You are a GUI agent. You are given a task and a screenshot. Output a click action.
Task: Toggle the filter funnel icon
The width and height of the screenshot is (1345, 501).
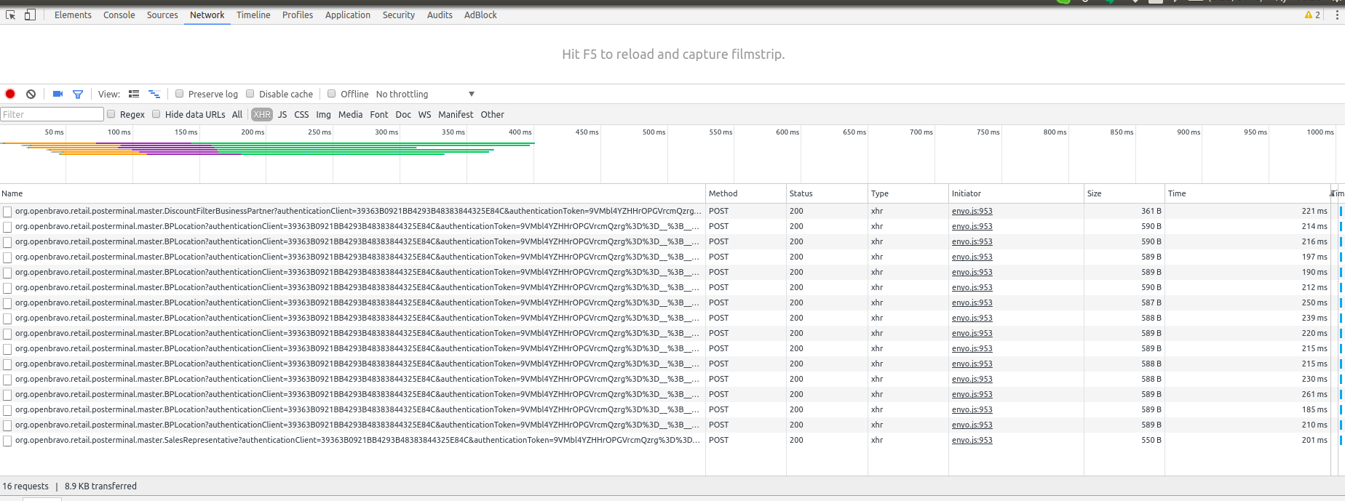78,94
